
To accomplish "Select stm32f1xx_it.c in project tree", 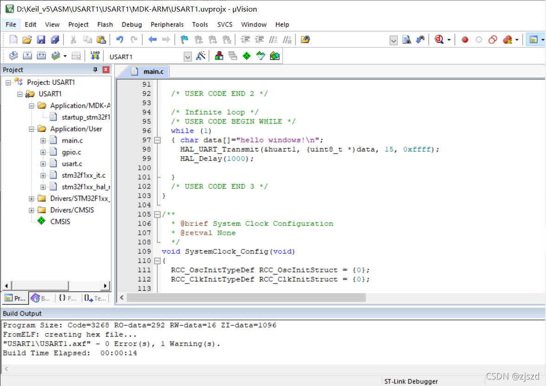I will click(x=84, y=175).
